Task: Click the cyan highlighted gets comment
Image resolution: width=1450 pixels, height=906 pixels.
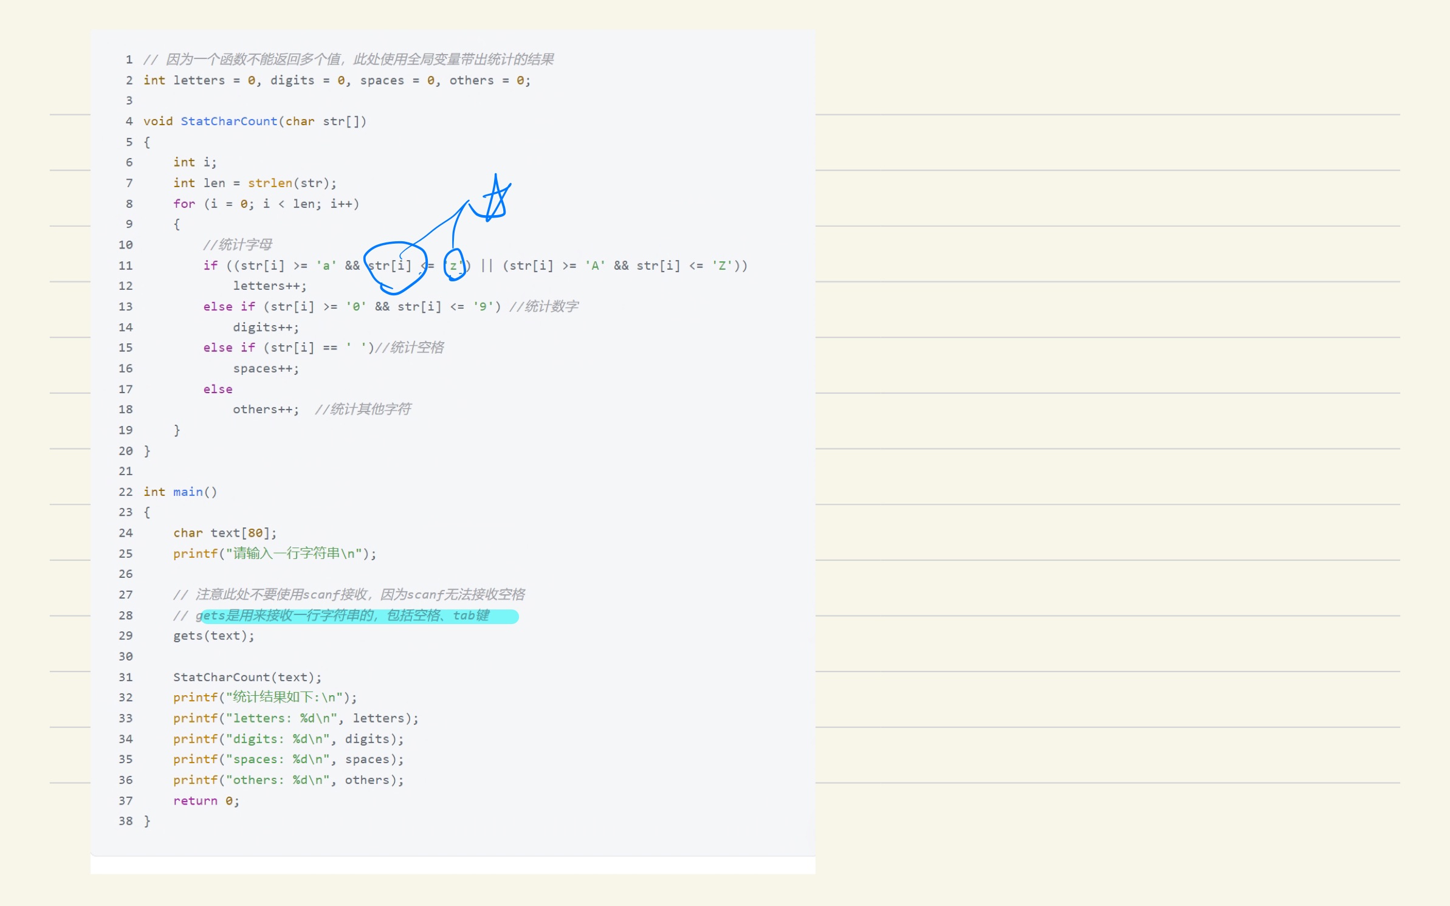Action: 359,616
